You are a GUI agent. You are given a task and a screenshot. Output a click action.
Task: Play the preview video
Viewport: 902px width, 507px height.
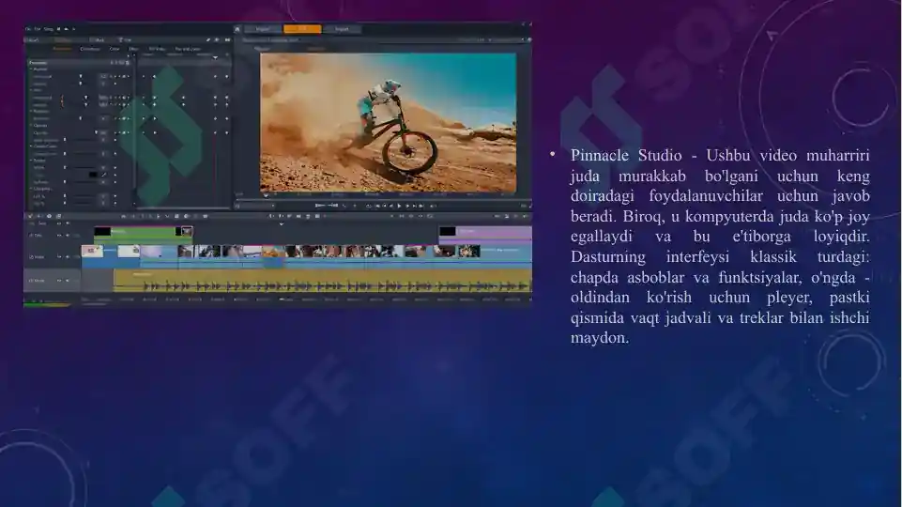point(399,206)
